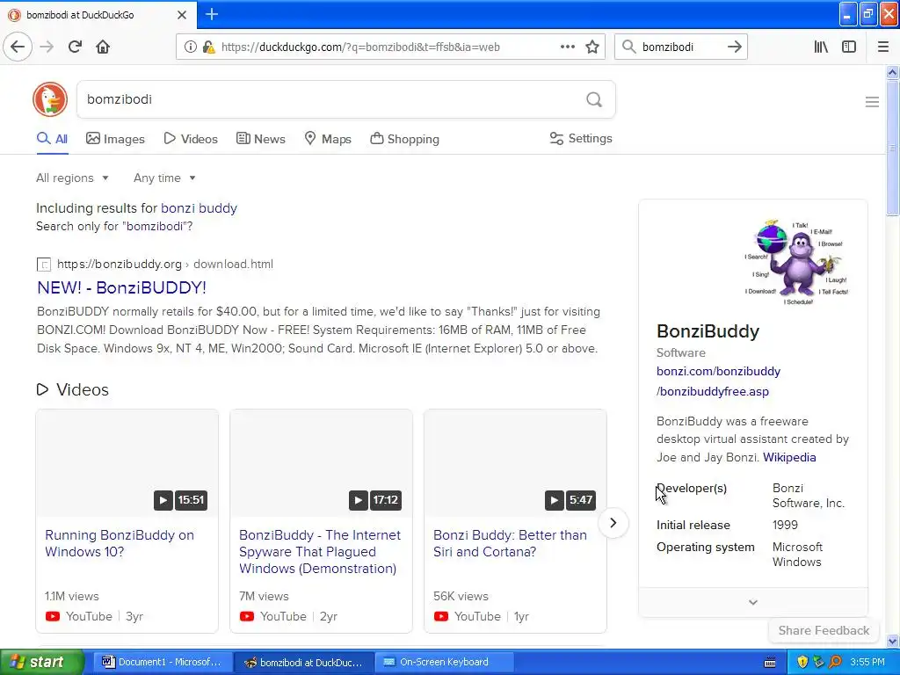Open the Windows start menu
Image resolution: width=900 pixels, height=675 pixels.
(42, 662)
